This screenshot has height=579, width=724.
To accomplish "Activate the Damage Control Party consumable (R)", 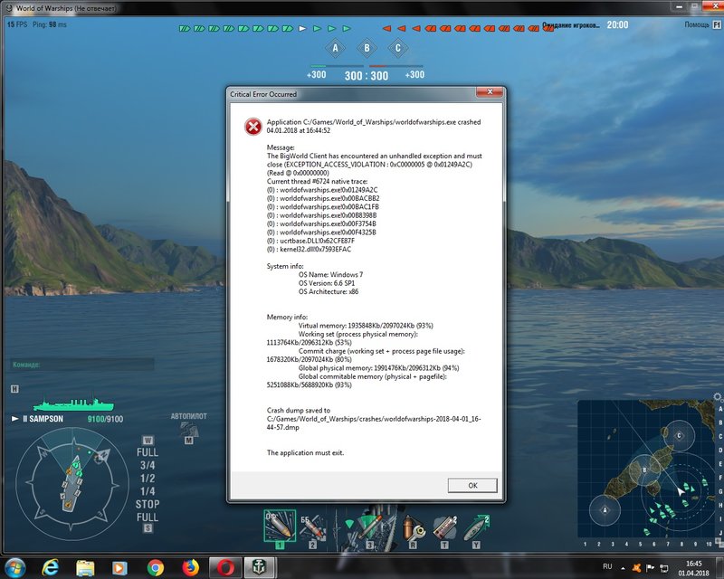I will 412,528.
